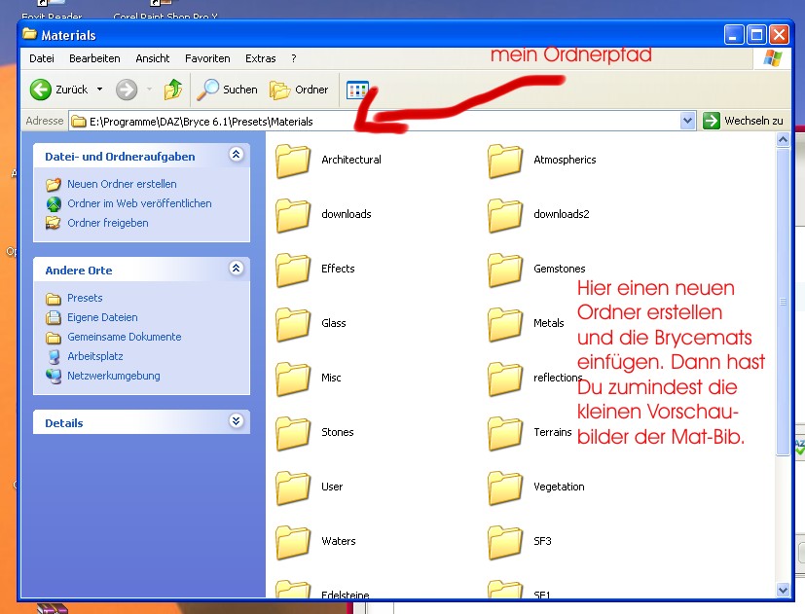The image size is (805, 614).
Task: Open the downloads2 folder icon
Action: [505, 215]
